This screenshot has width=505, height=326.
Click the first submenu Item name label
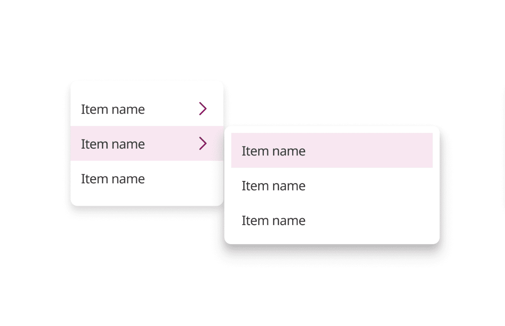[274, 150]
